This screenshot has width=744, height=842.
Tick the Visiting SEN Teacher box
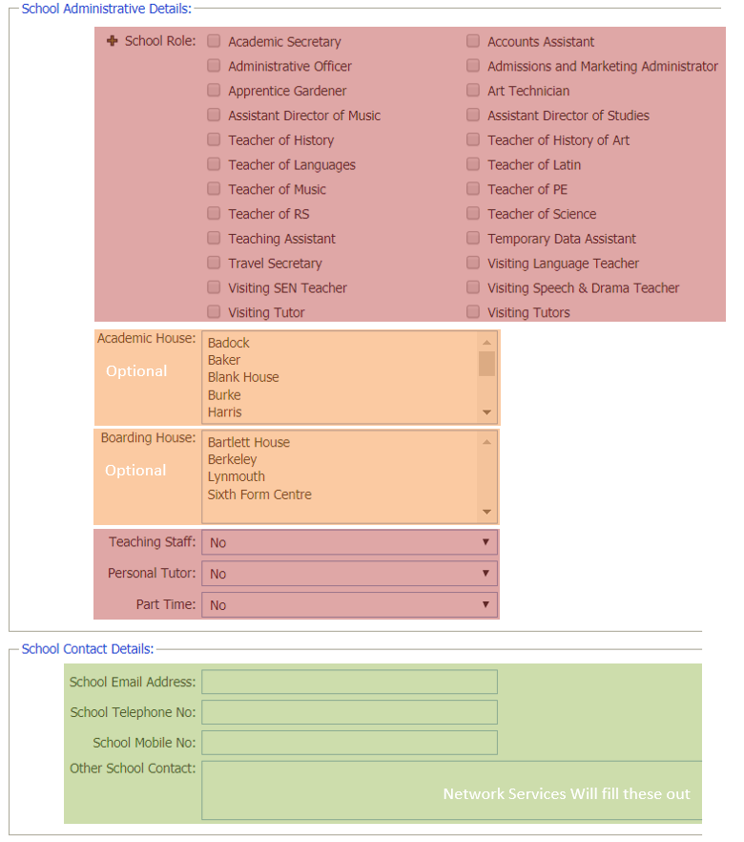coord(215,287)
